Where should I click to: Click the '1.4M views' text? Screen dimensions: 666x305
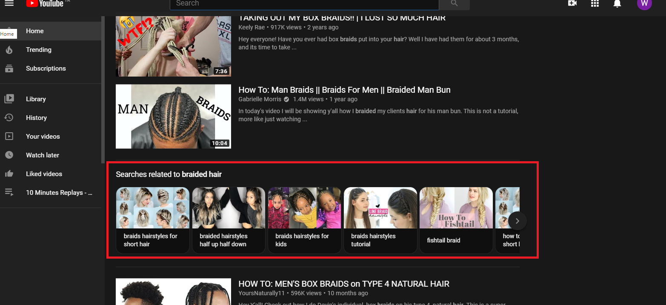(x=309, y=99)
